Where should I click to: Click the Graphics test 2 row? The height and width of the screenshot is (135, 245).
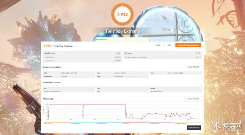(82, 61)
